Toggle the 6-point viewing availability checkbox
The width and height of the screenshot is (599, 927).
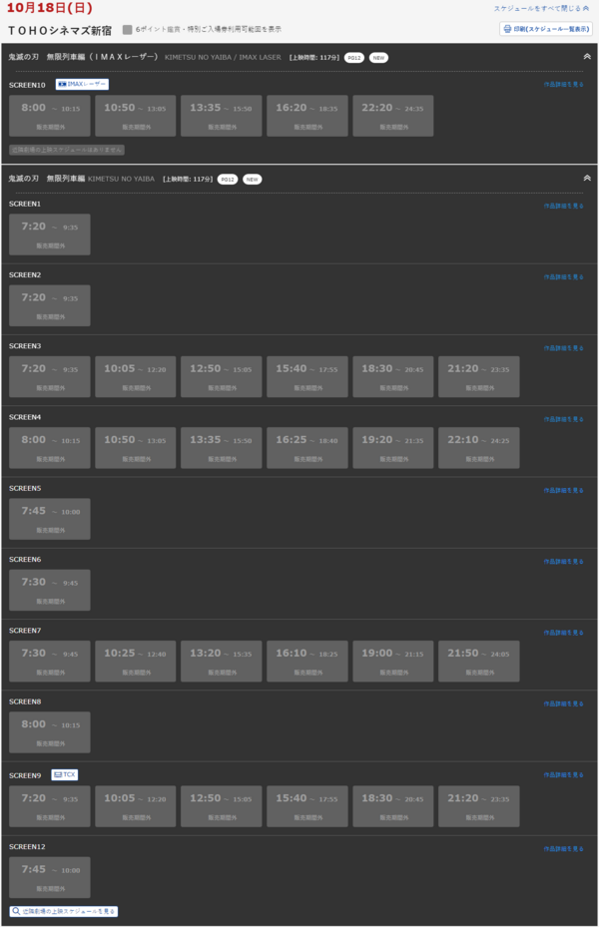click(127, 30)
